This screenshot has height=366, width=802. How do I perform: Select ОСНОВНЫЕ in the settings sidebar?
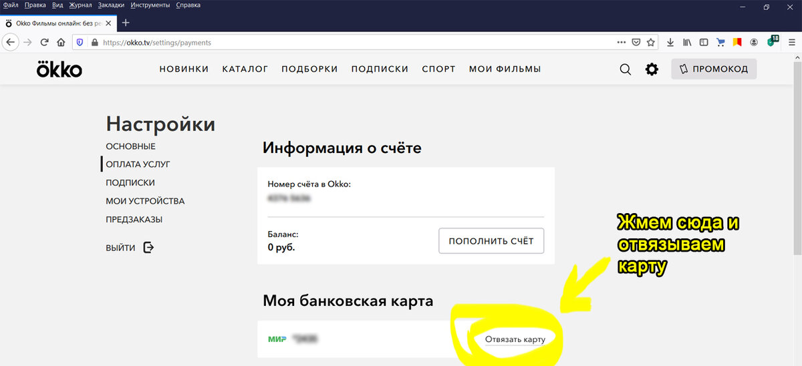pos(130,146)
